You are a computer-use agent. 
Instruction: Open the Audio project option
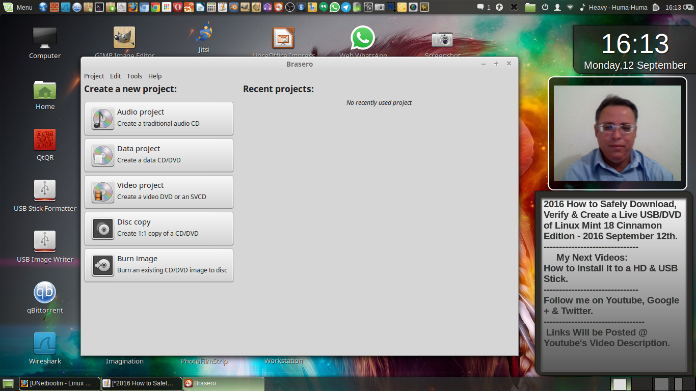158,119
